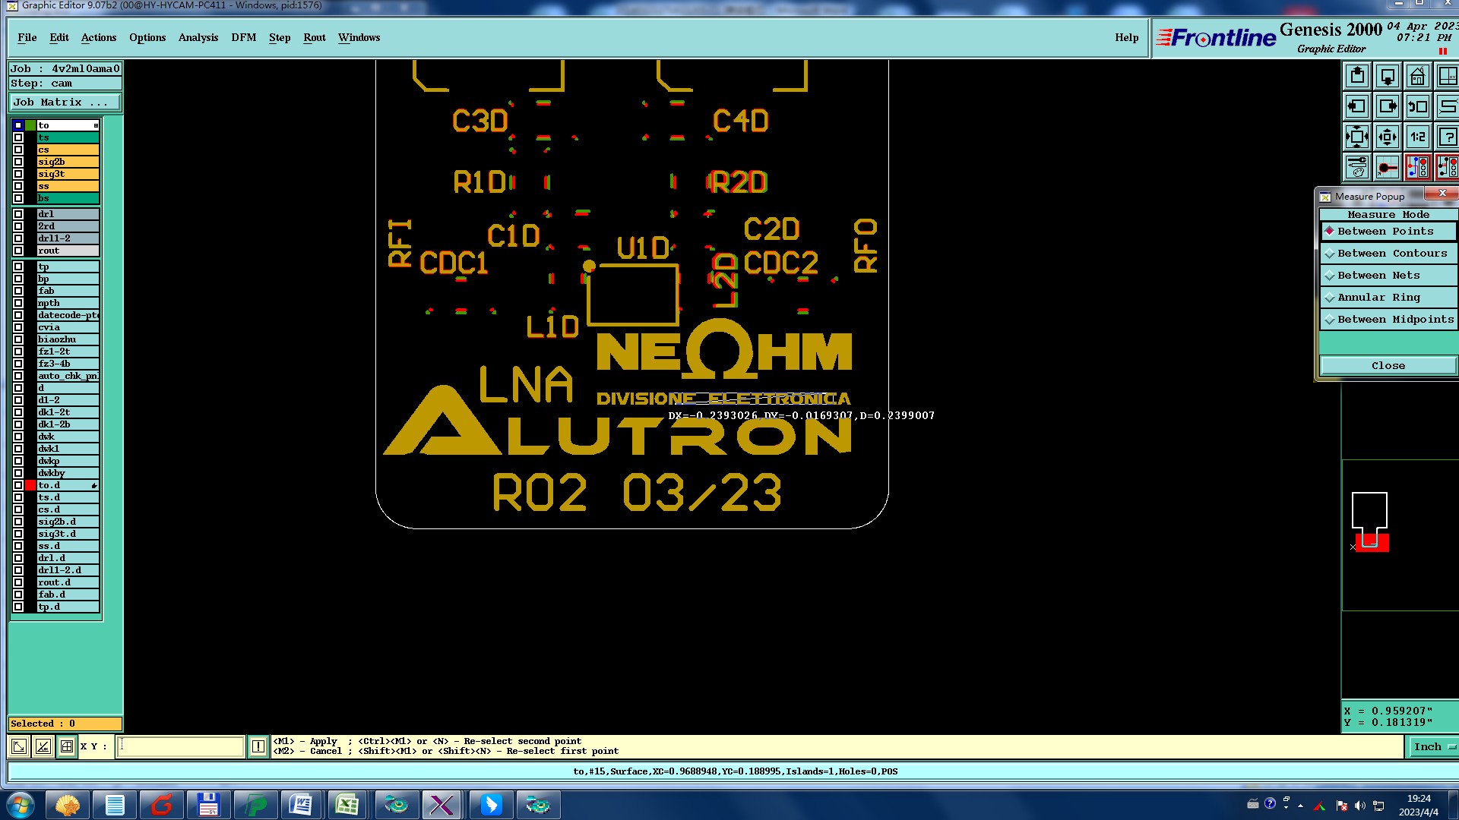Click the red color swatch of to.d
This screenshot has width=1459, height=820.
pyautogui.click(x=30, y=485)
